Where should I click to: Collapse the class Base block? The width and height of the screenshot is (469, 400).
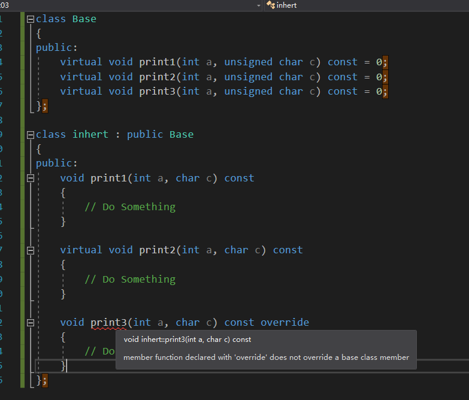tap(30, 19)
